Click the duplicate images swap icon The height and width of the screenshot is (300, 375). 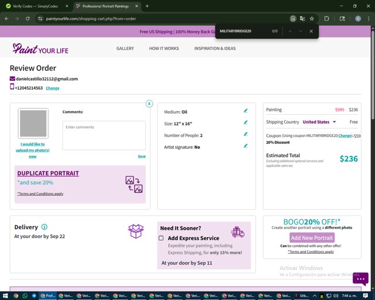pos(134,184)
